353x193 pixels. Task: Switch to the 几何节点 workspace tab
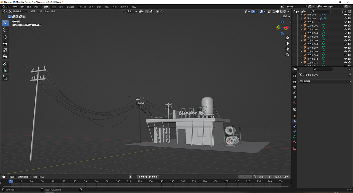click(124, 7)
